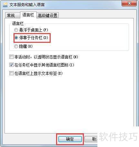Enable the 非活动时以透明状态显示语言栏 checkbox box
The width and height of the screenshot is (139, 147).
pyautogui.click(x=11, y=57)
